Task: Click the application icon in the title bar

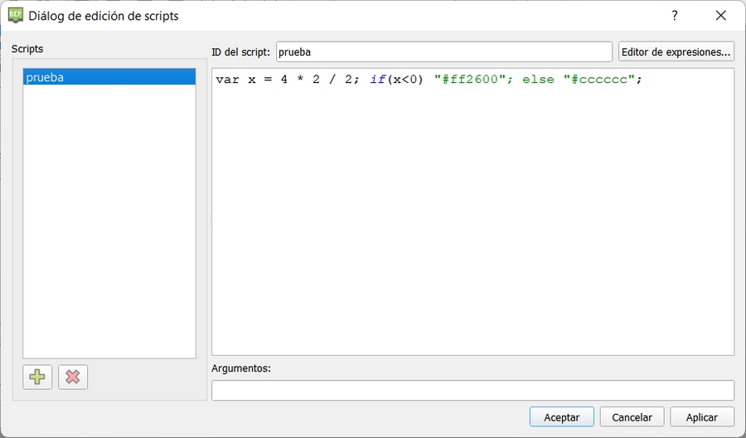Action: coord(15,16)
